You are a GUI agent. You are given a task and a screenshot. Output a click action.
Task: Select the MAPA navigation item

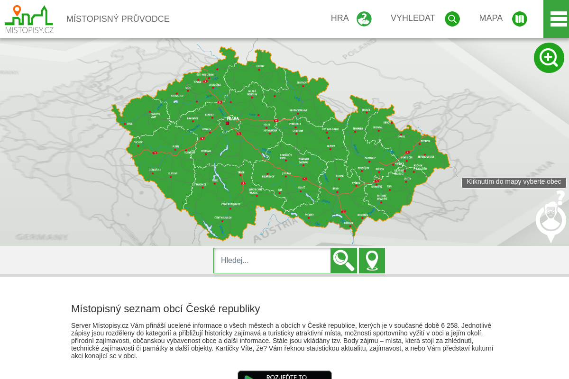(491, 18)
